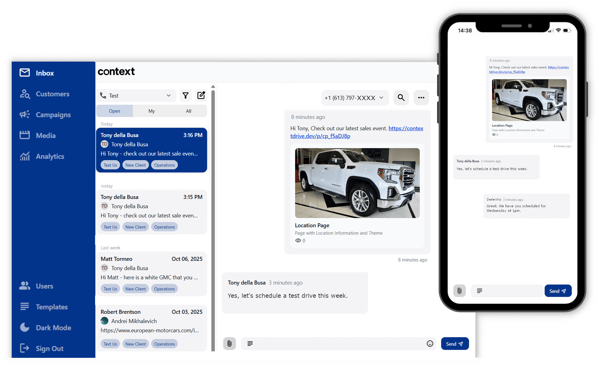Open templates icon in desktop message box
The image size is (601, 368).
(x=250, y=344)
